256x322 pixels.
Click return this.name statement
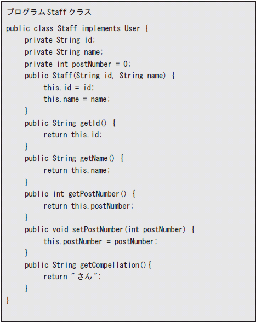click(77, 170)
